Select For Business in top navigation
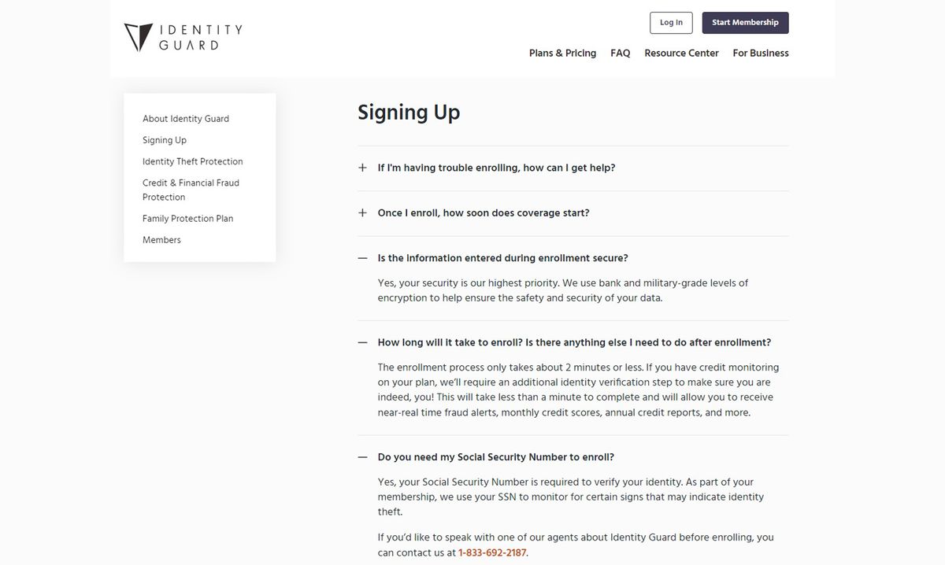This screenshot has height=565, width=945. click(760, 54)
